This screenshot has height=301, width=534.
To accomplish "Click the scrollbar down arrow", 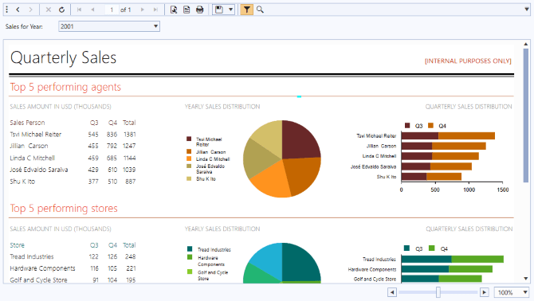I will point(526,279).
